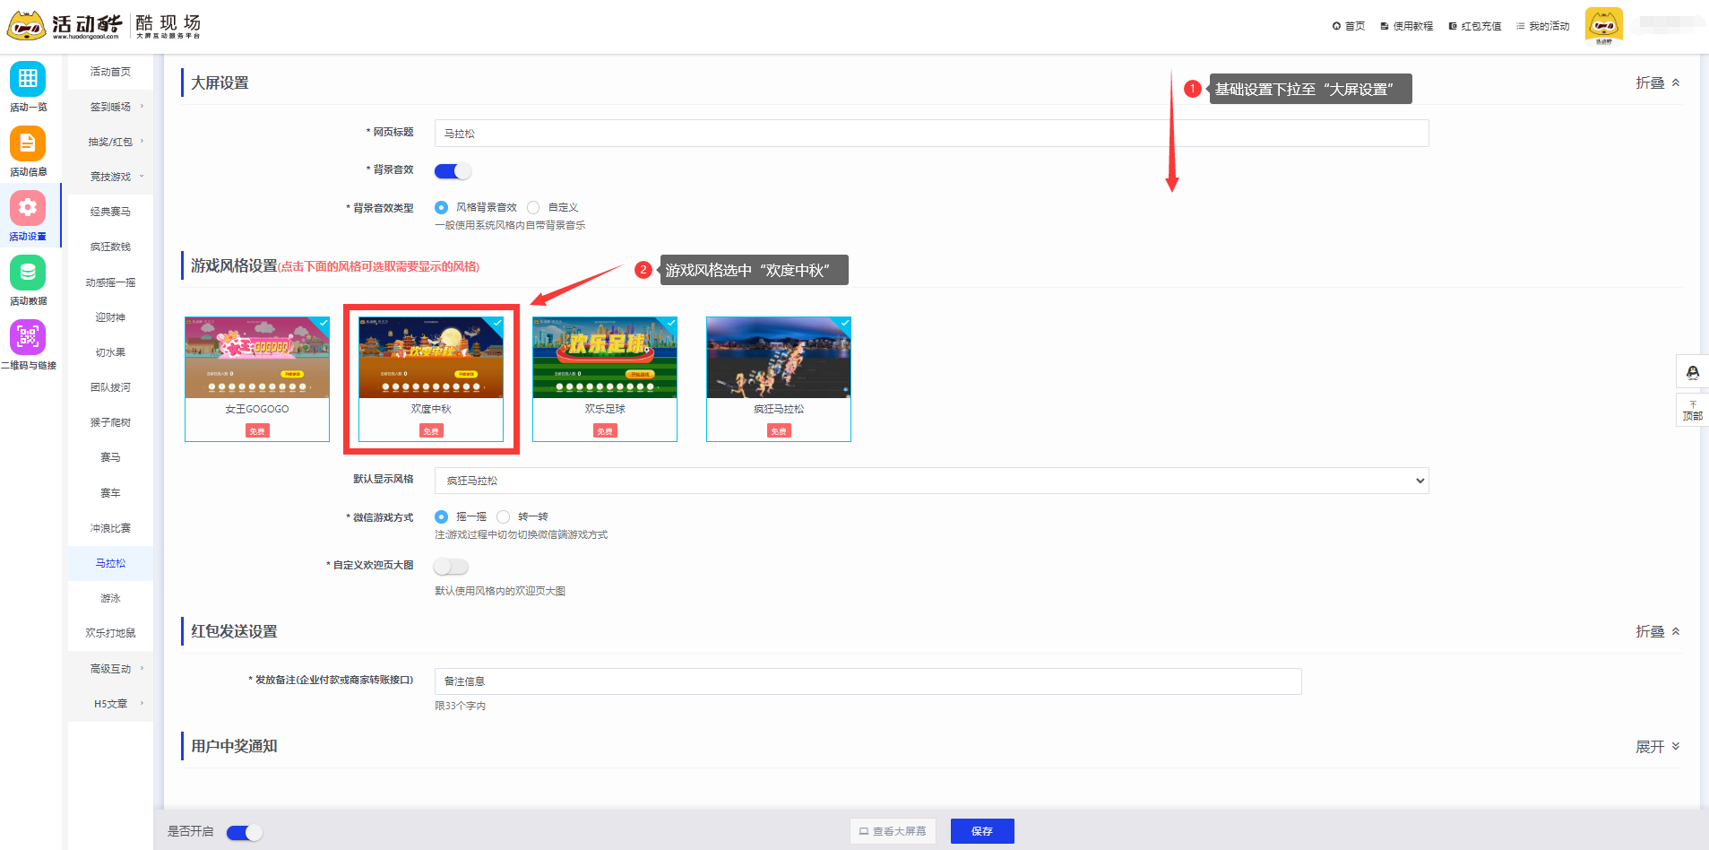This screenshot has width=1709, height=850.
Task: Select 欢乐打地鼠 in the side menu
Action: 110,633
